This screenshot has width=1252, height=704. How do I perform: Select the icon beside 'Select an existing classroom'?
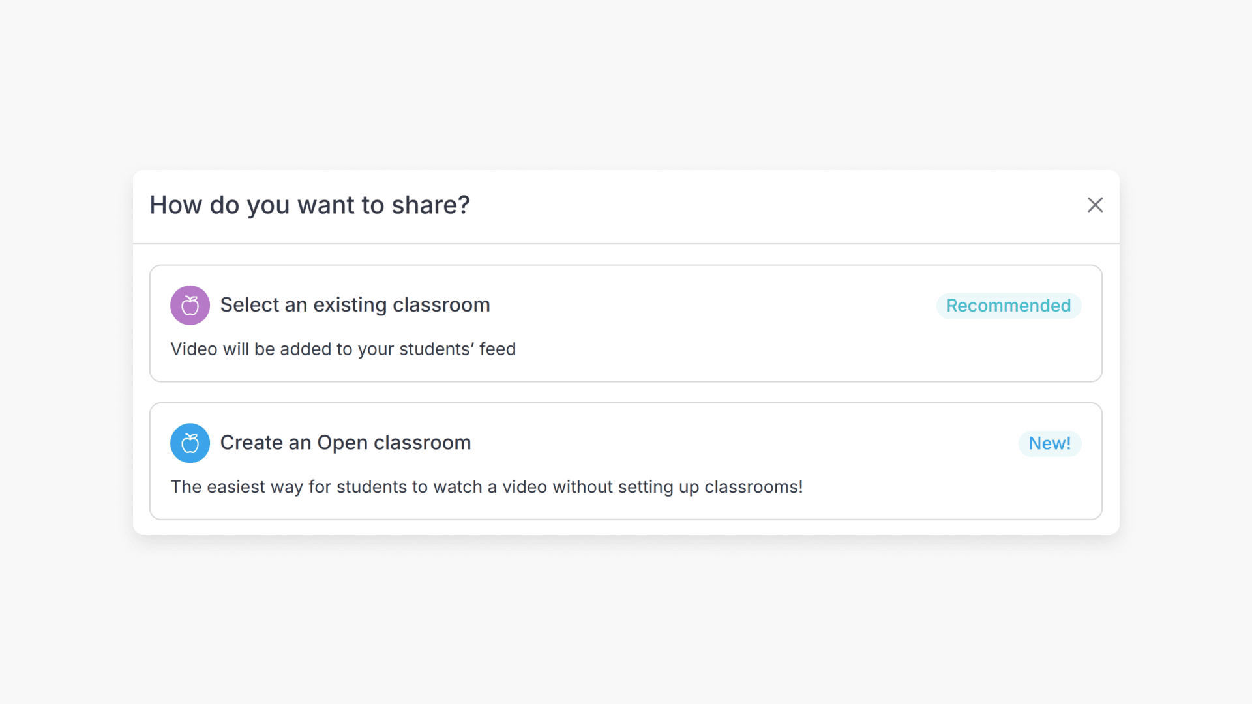(190, 304)
